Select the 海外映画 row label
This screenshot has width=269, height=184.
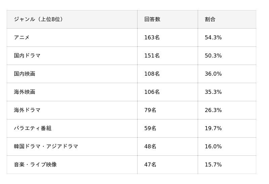point(25,92)
